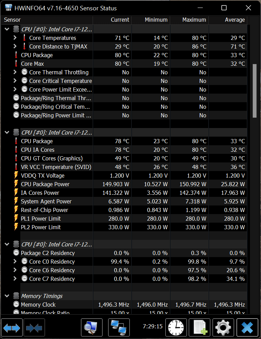Screen dimensions: 261x339
Task: Click the expand layout arrows icon
Action: tap(12, 328)
